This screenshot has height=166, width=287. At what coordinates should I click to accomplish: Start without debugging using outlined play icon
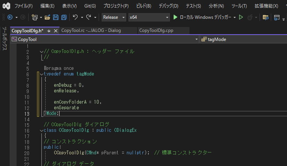241,17
